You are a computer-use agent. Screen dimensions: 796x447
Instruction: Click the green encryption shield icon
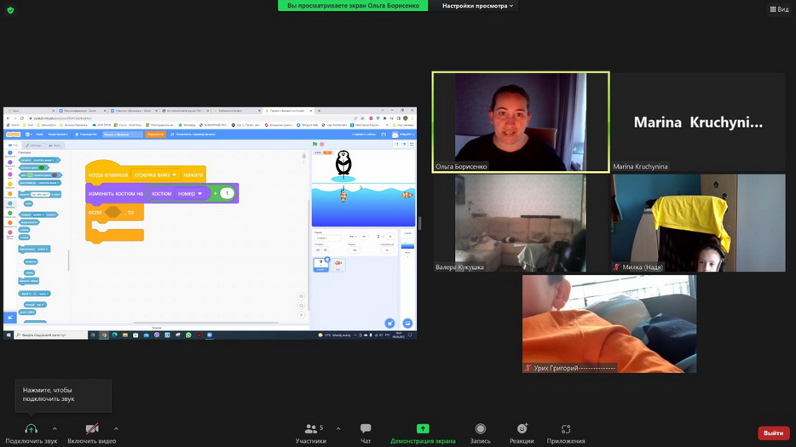10,10
